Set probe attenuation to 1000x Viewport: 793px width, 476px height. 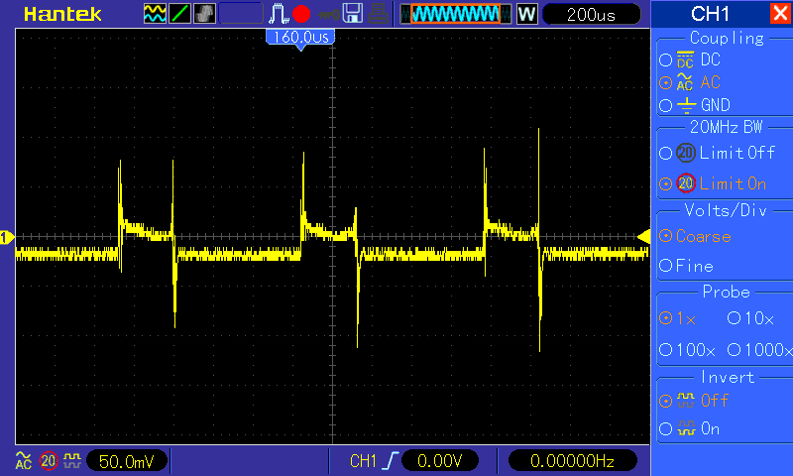click(x=759, y=349)
